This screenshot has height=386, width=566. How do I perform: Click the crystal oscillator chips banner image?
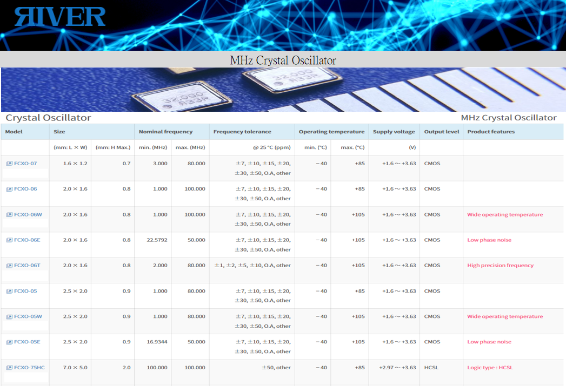coord(283,90)
